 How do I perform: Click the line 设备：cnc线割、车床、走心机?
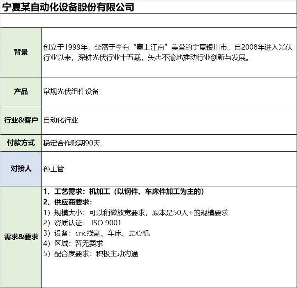[97, 233]
